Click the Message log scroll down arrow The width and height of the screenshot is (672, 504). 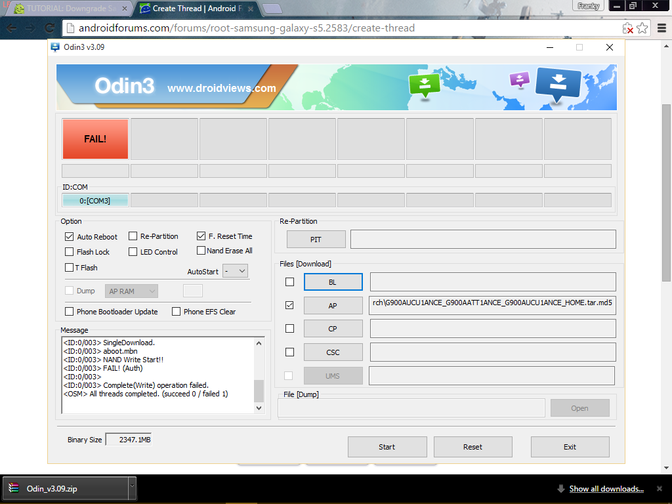(x=259, y=408)
